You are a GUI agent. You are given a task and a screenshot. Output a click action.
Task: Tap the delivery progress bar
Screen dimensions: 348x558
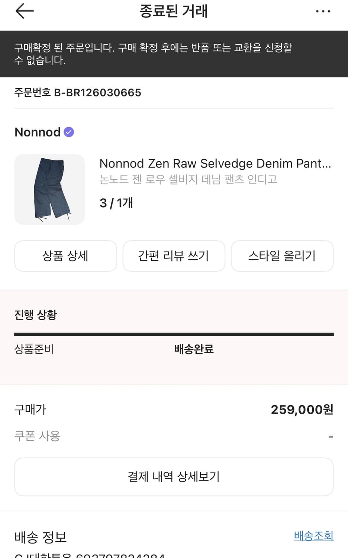pyautogui.click(x=174, y=334)
